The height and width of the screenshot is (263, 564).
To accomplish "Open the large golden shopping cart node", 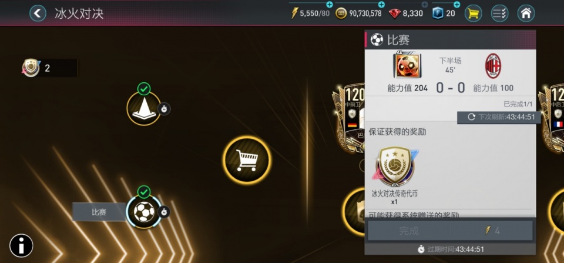I will (247, 159).
